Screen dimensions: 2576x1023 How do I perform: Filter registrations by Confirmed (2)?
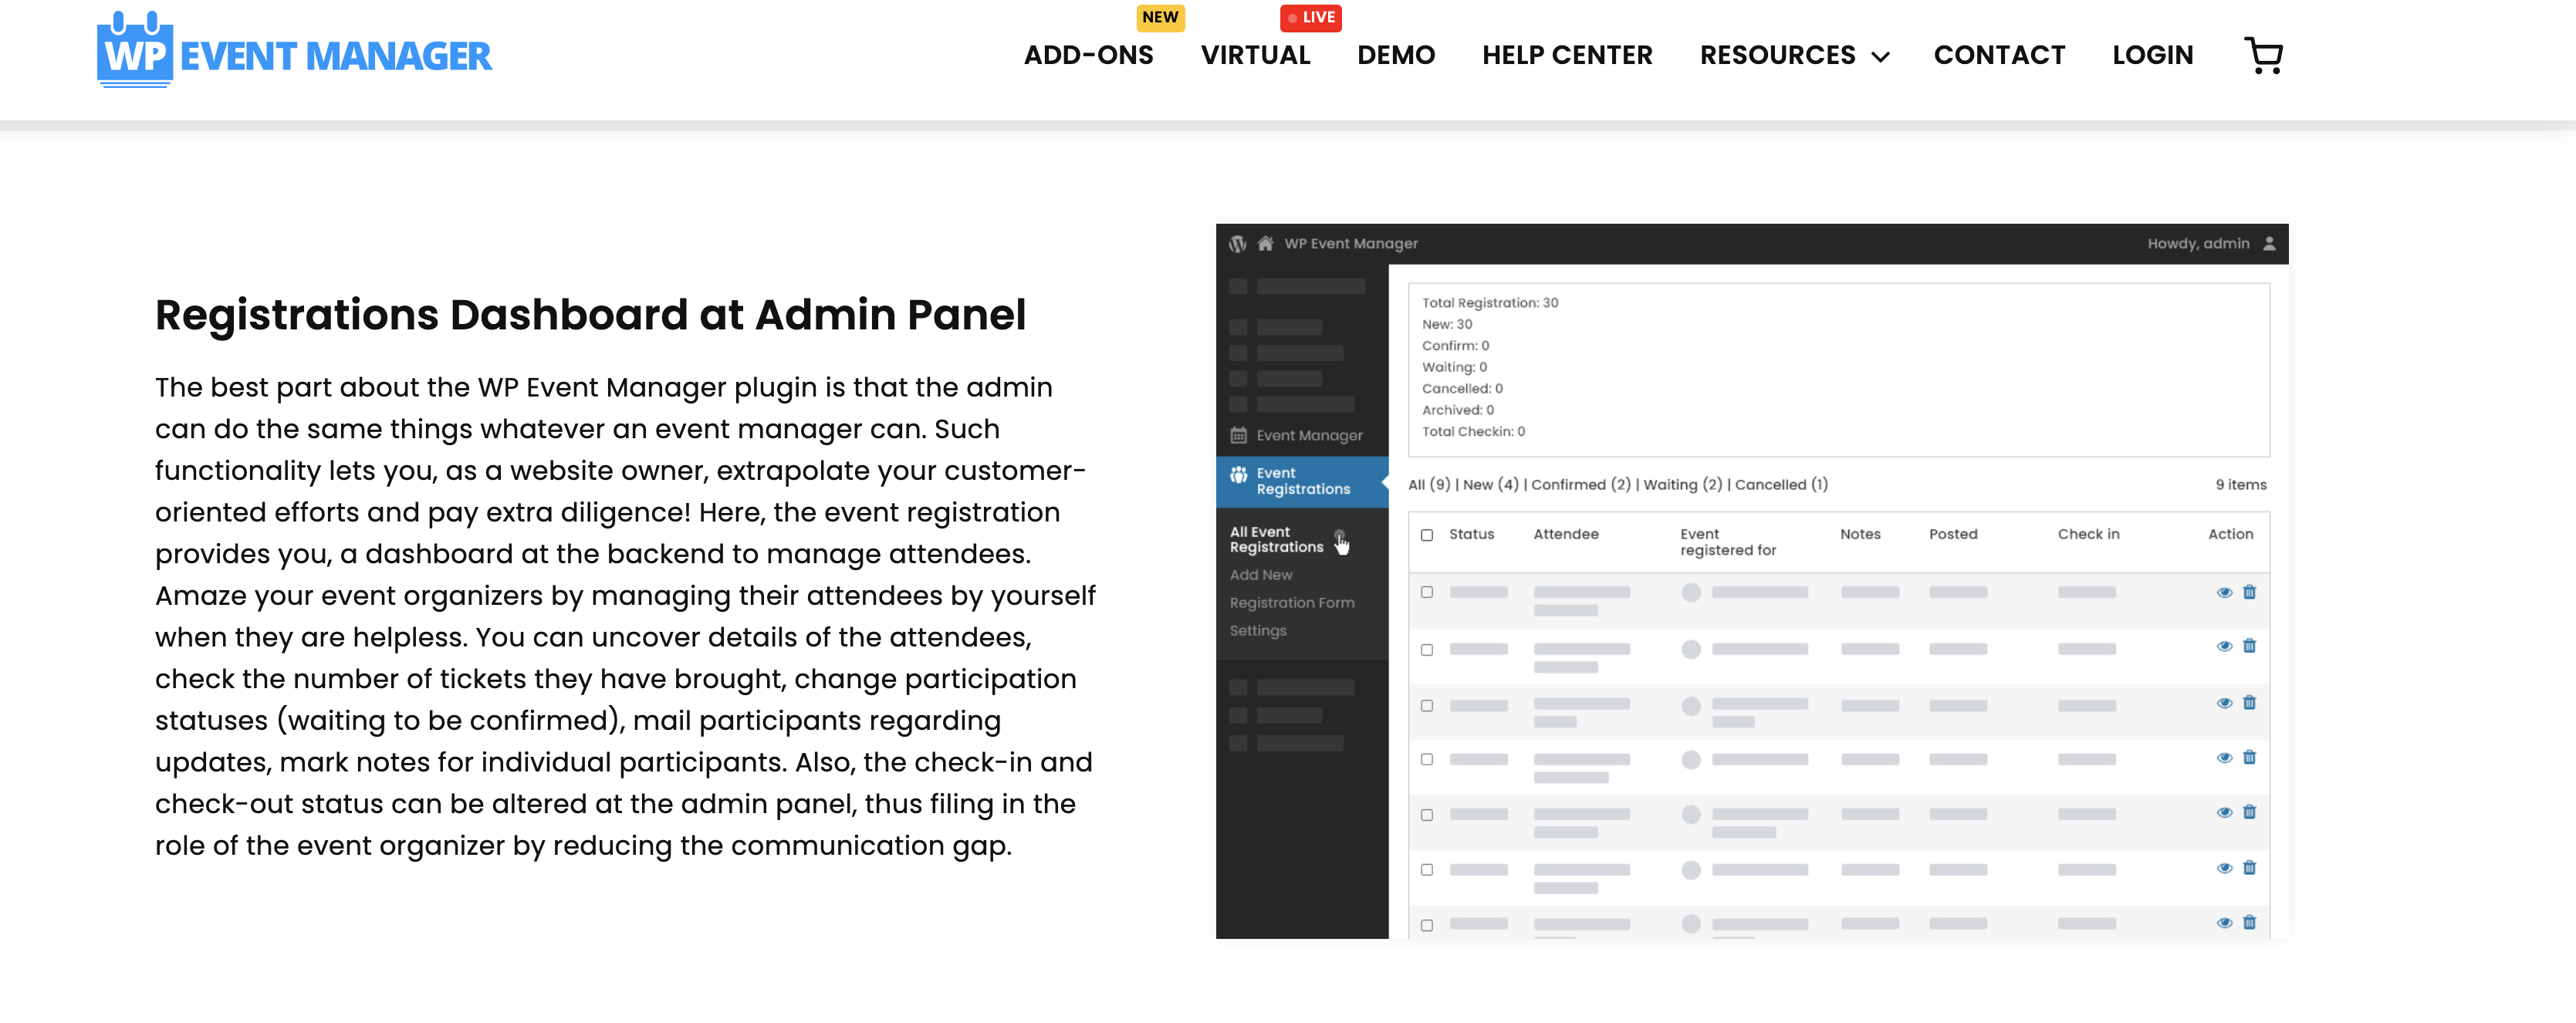coord(1580,485)
